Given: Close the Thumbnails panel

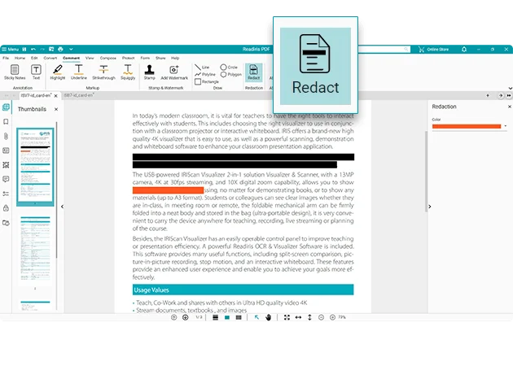Looking at the screenshot, I should click(x=56, y=109).
